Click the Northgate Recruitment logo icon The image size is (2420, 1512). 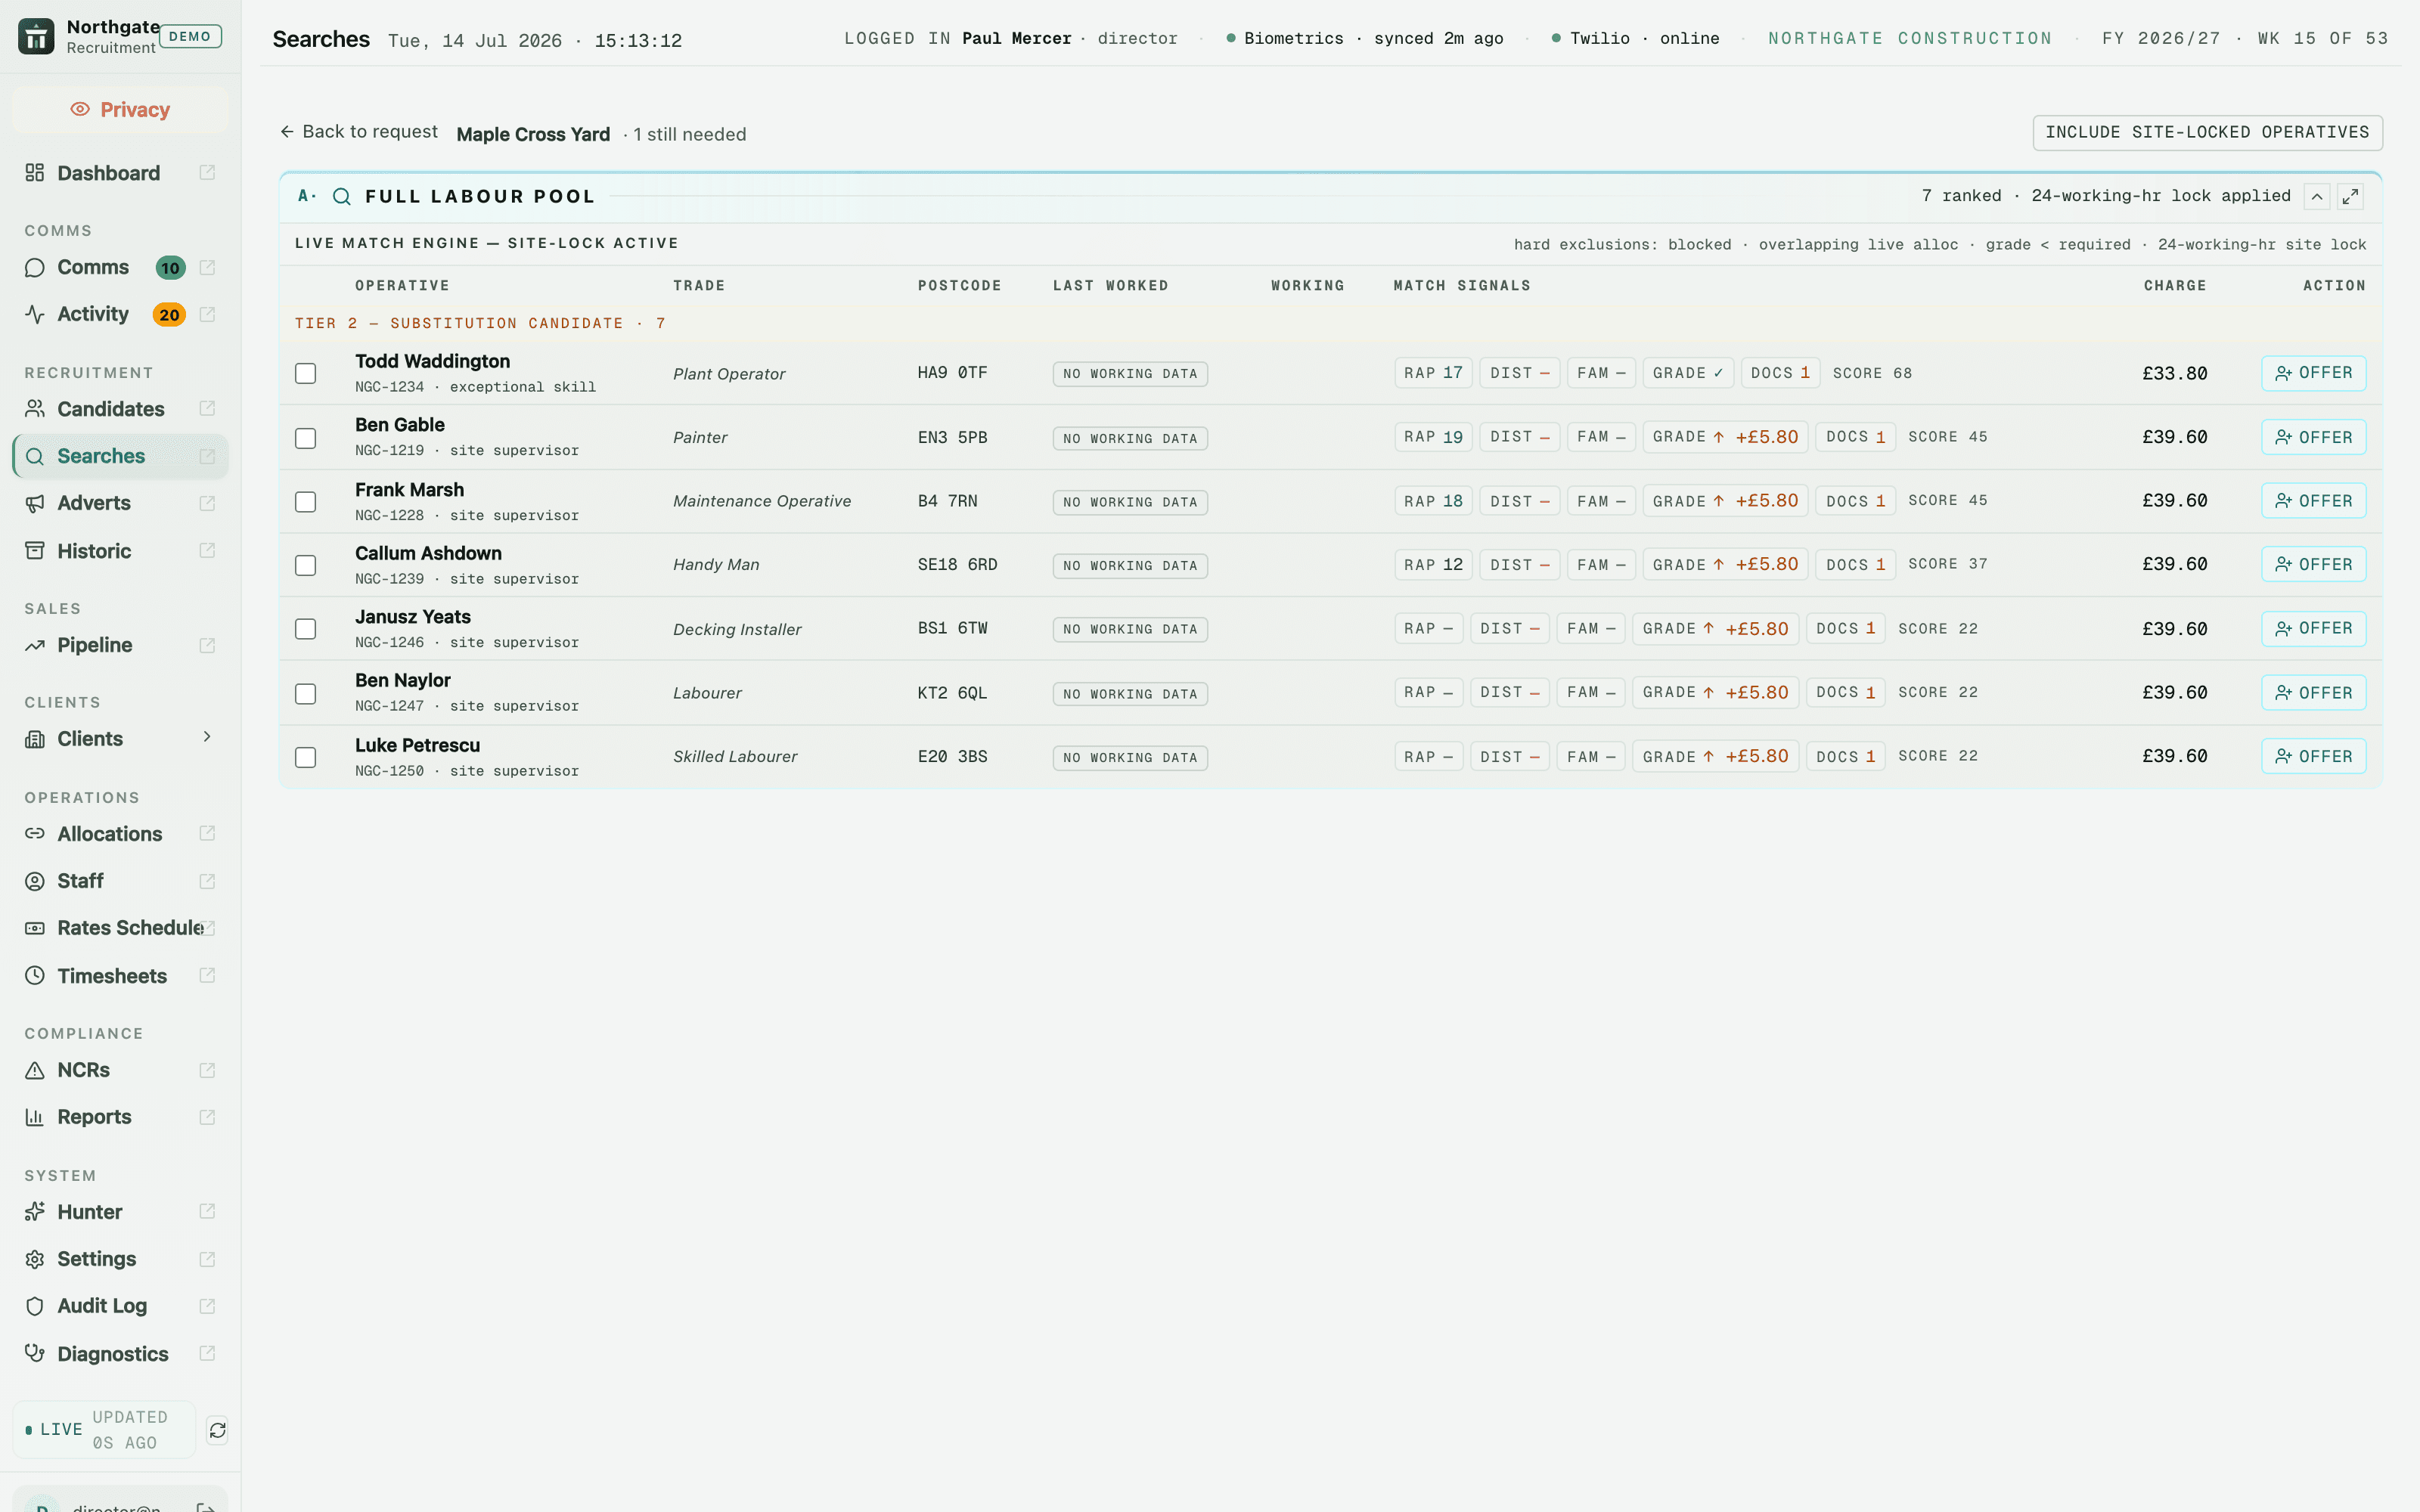coord(36,36)
